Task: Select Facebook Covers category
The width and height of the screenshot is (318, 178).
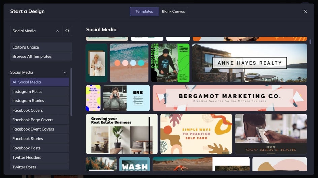Action: coord(40,110)
